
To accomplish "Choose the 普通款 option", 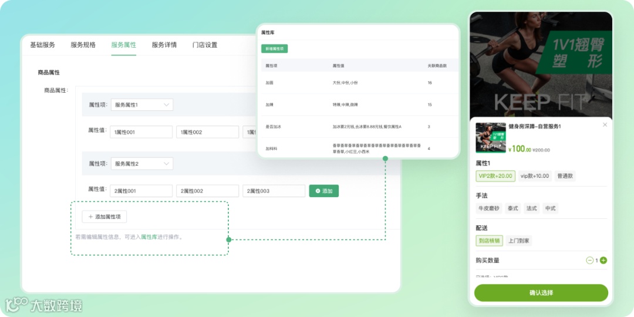I will point(565,176).
